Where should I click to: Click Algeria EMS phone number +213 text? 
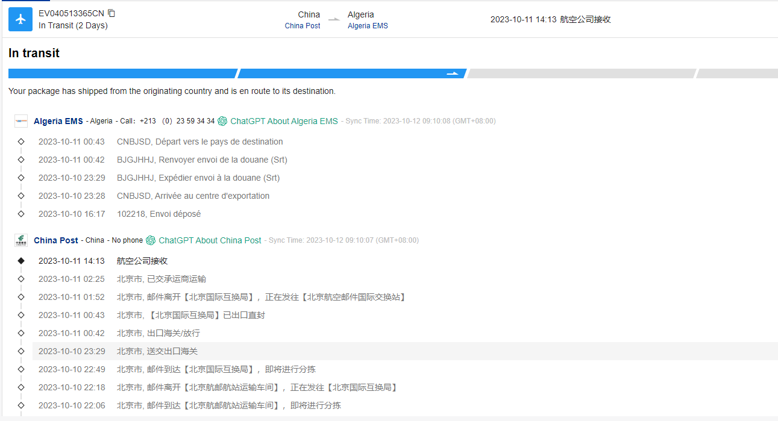[177, 121]
